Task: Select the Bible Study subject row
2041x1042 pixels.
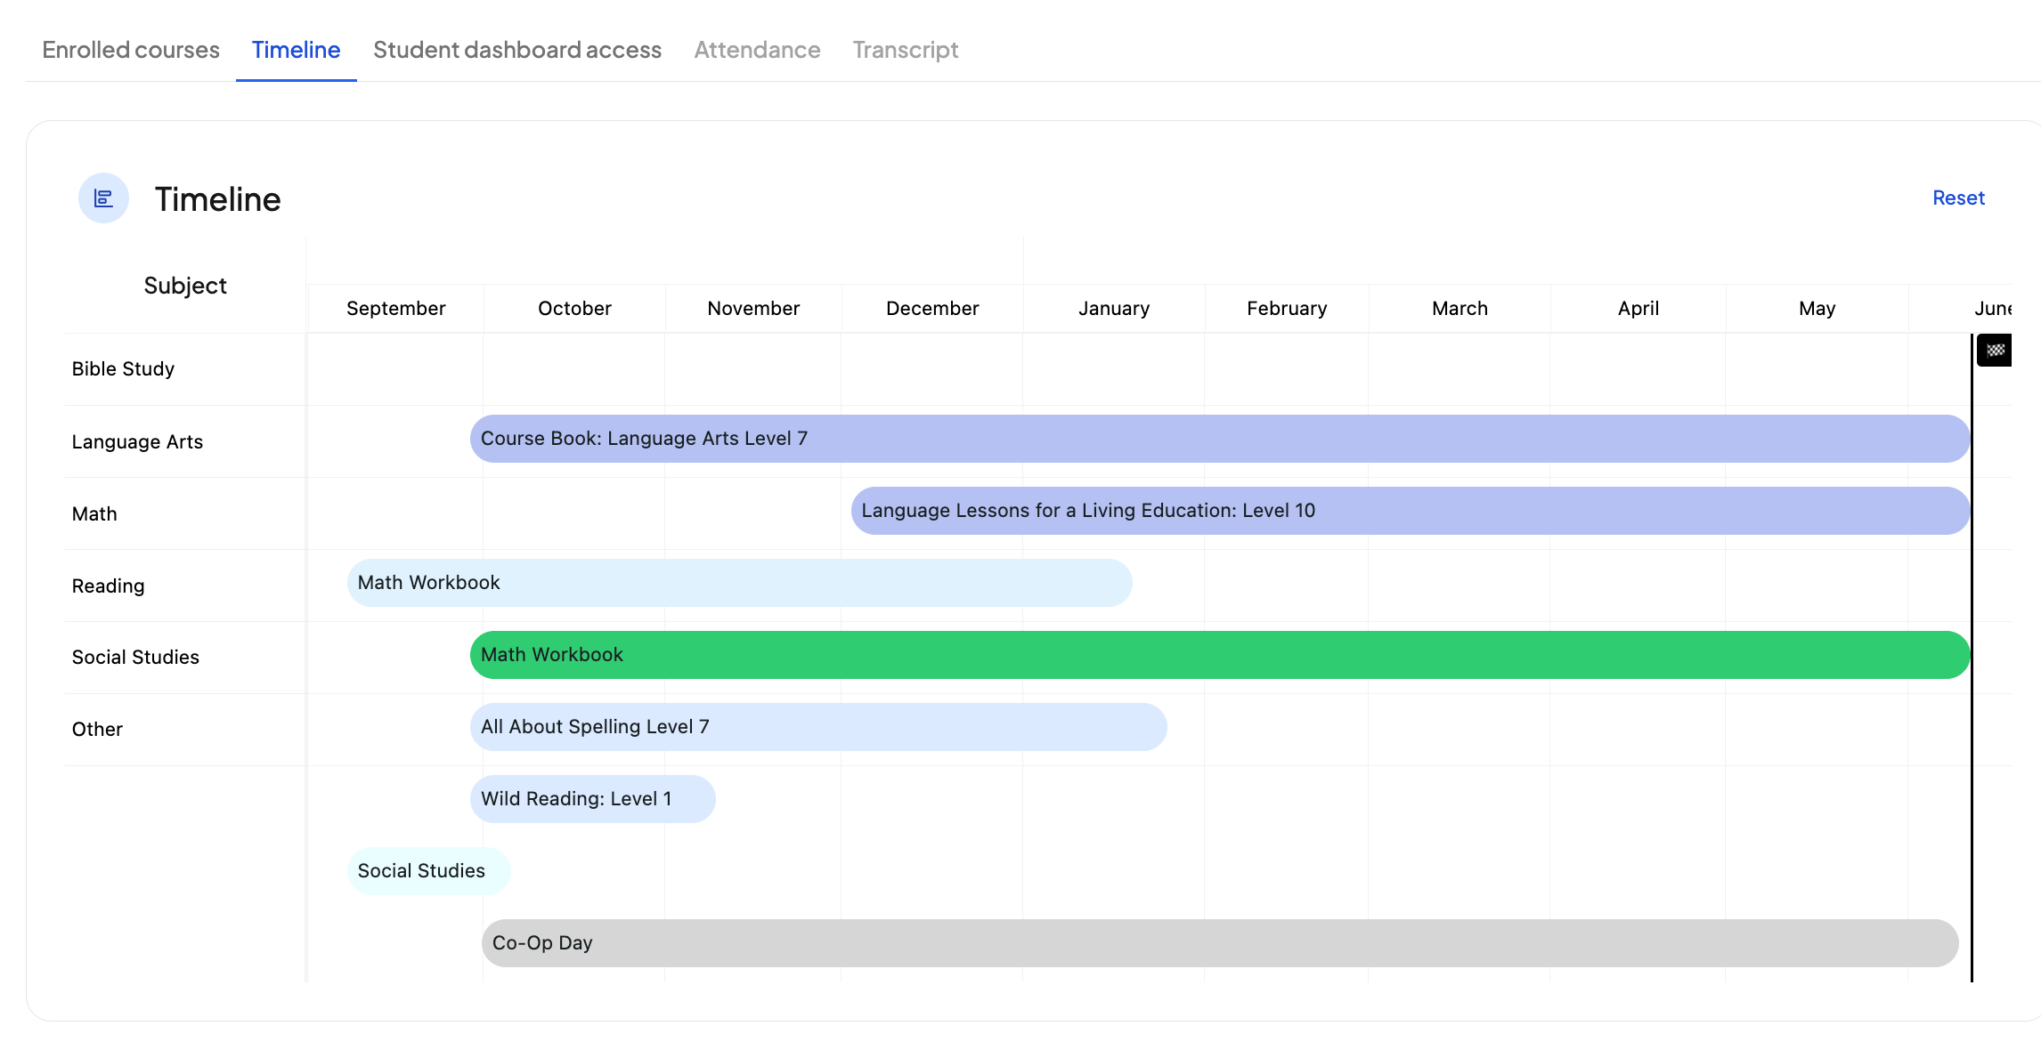Action: pos(123,368)
